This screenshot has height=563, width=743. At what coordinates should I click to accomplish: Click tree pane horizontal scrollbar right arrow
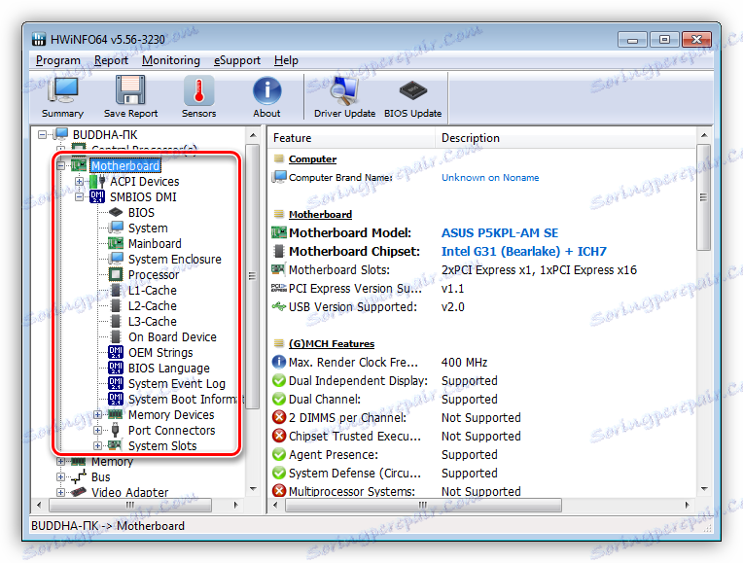235,506
